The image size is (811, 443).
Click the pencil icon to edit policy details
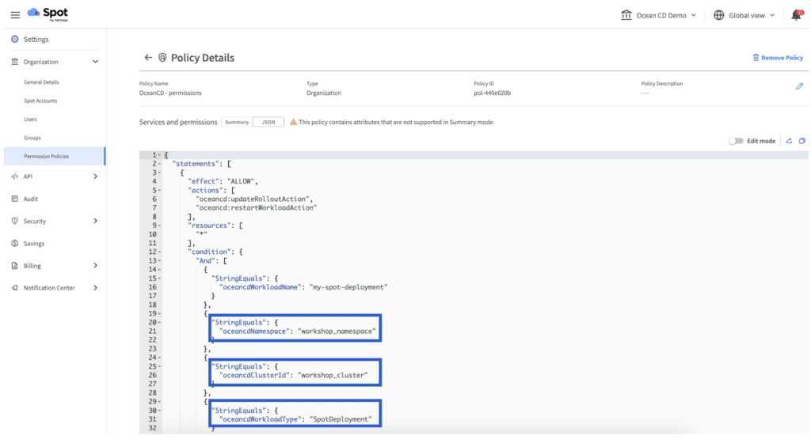point(799,86)
